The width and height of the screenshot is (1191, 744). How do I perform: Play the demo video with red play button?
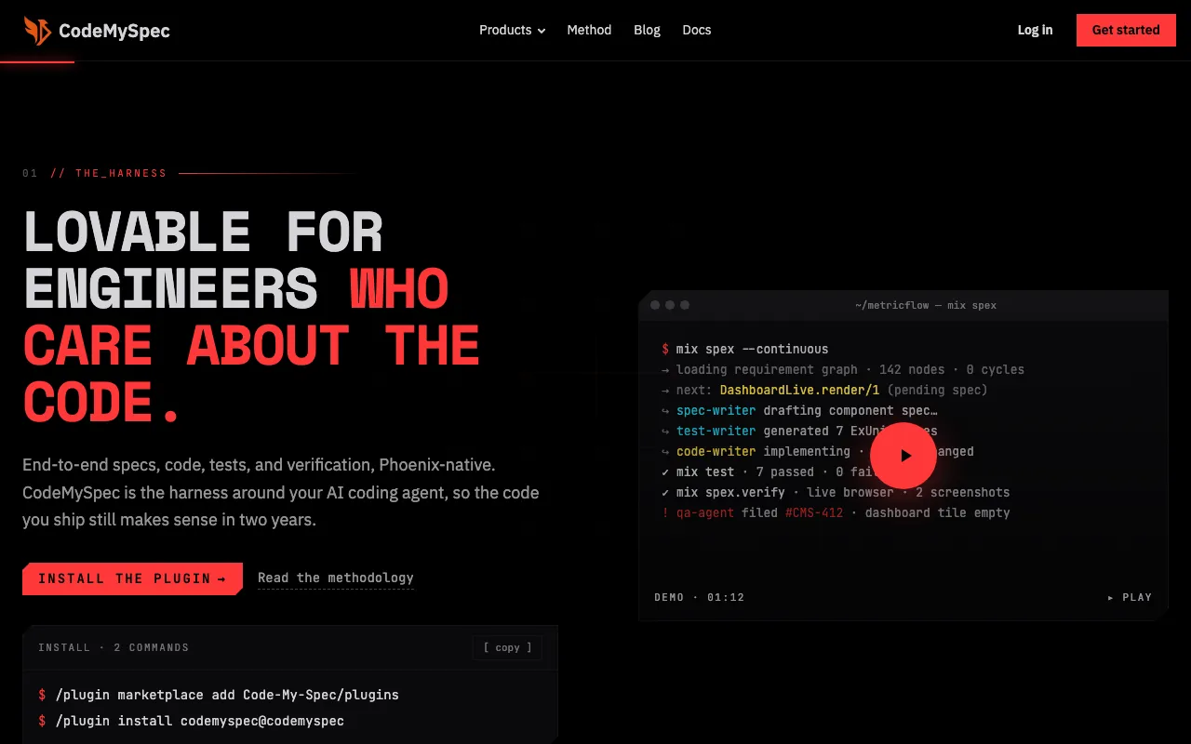click(903, 456)
